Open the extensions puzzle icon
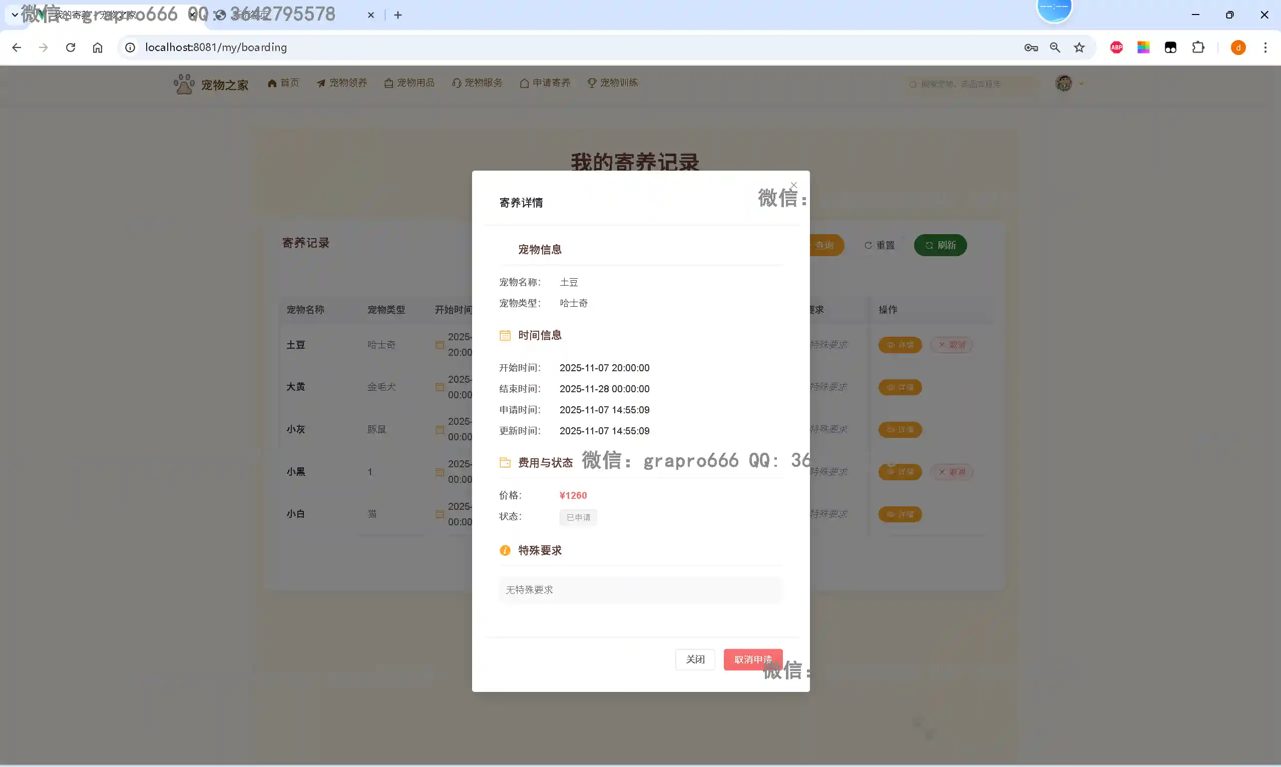1281x767 pixels. coord(1198,48)
